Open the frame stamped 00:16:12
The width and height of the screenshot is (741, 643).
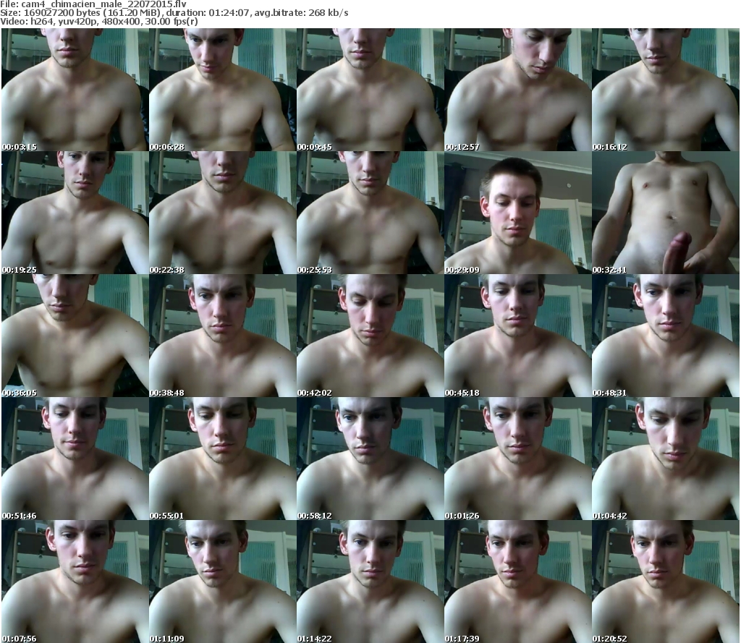tap(666, 90)
